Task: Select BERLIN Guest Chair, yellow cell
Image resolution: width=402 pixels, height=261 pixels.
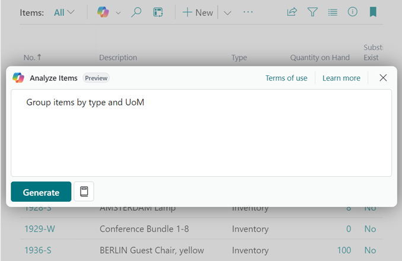Action: (x=152, y=250)
